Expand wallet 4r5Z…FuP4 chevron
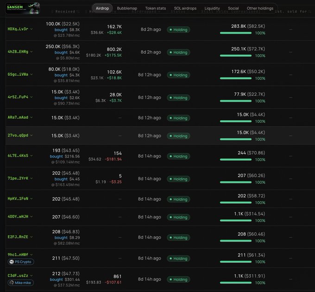This screenshot has height=292, width=315. pos(31,97)
